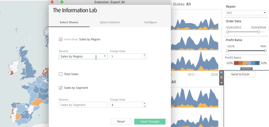Pin the Send to Excel object
Image resolution: width=269 pixels, height=127 pixels.
(x=221, y=77)
